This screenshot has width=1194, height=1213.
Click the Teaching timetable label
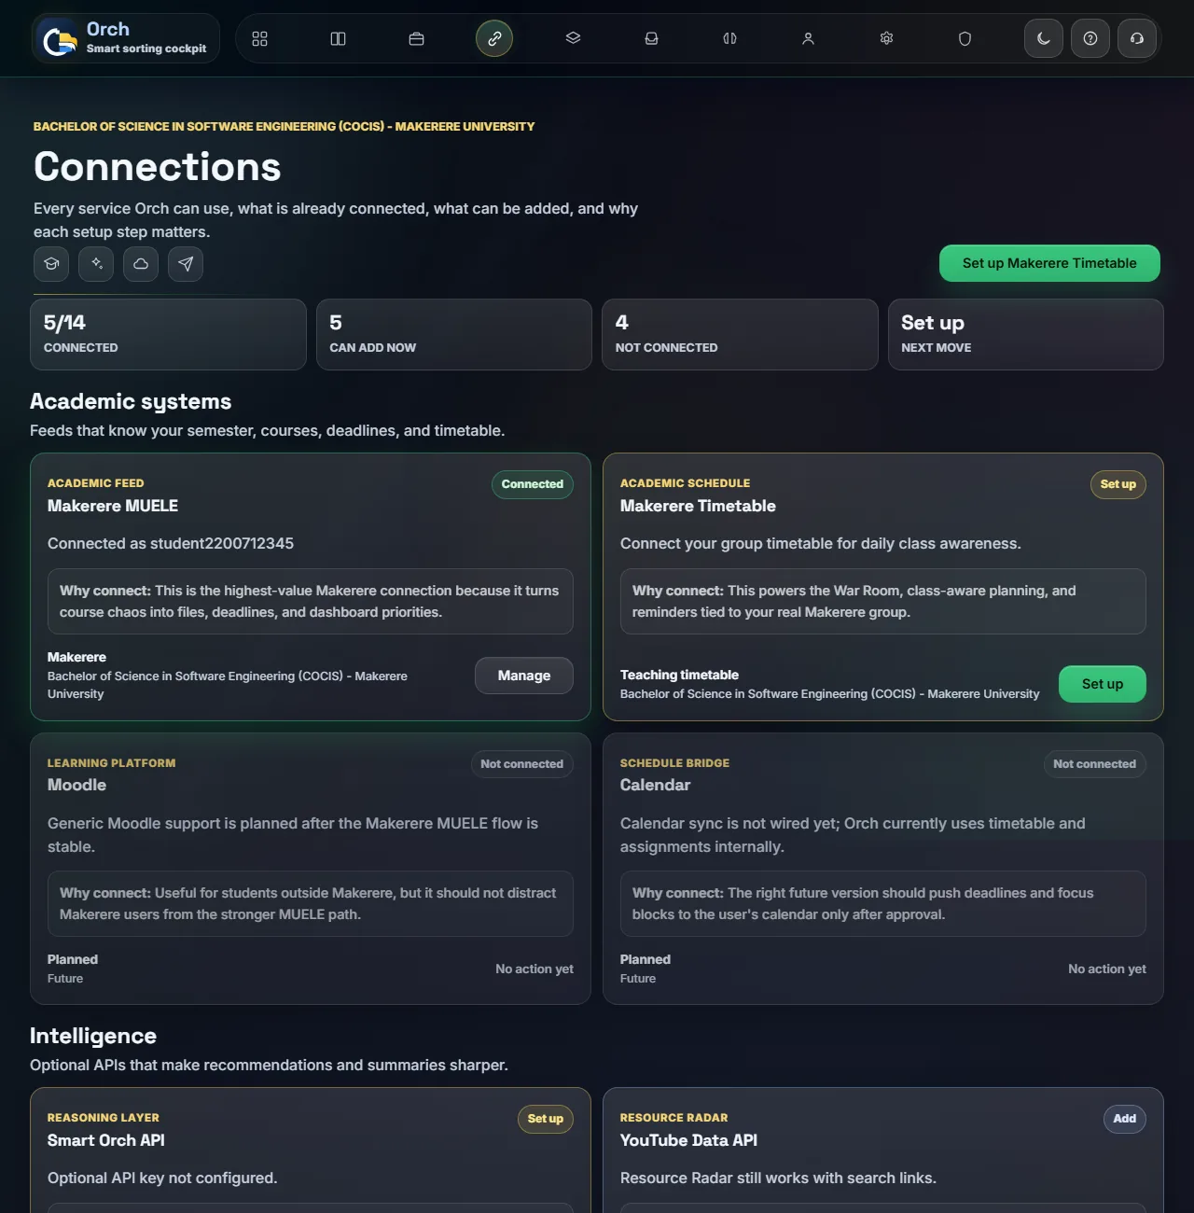679,675
